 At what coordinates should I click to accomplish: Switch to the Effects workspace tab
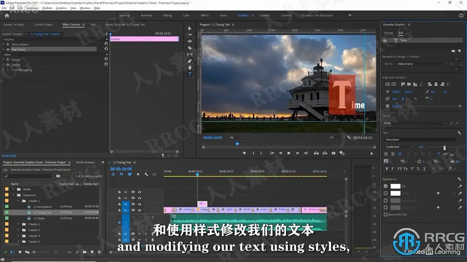coord(205,15)
